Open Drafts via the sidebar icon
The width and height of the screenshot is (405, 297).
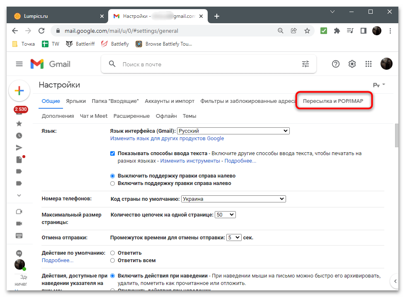[18, 159]
